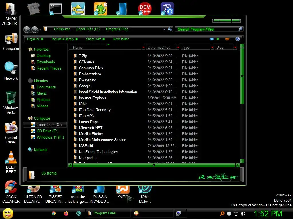Select the CCleaner folder
This screenshot has width=293, height=219.
point(86,62)
